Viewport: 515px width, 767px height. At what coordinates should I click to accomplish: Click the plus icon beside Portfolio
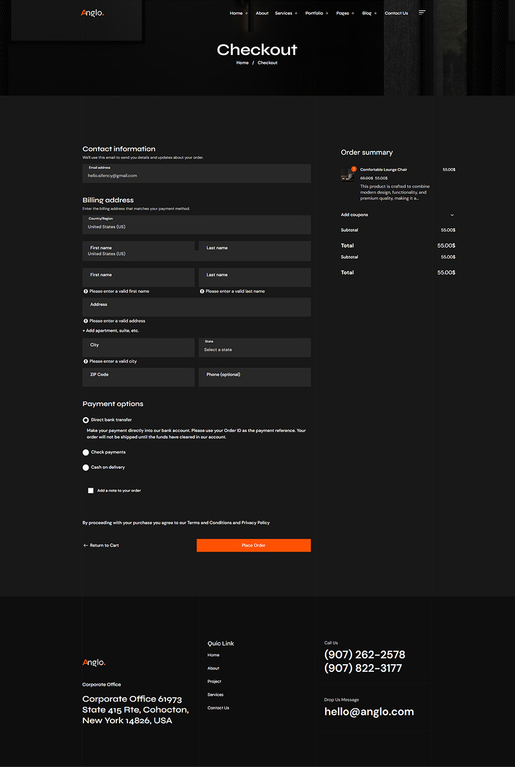(x=327, y=14)
